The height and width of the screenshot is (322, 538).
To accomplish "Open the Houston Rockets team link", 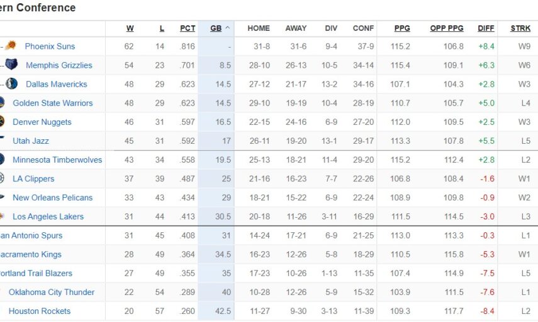I will [40, 311].
